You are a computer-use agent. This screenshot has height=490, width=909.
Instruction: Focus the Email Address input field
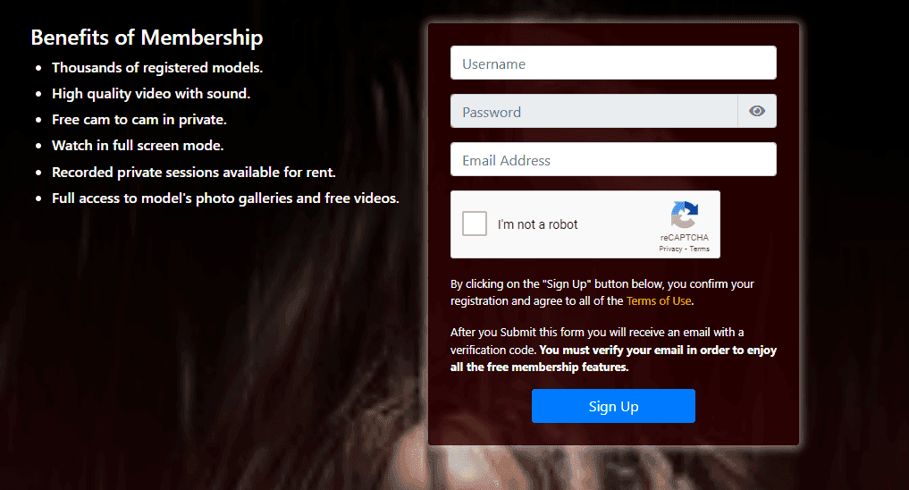613,159
